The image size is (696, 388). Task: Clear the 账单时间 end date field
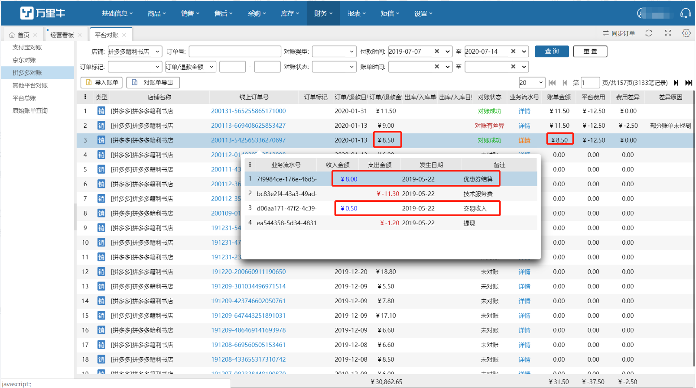[513, 67]
